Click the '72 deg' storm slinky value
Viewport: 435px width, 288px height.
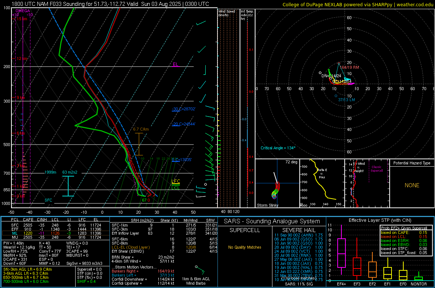291,162
